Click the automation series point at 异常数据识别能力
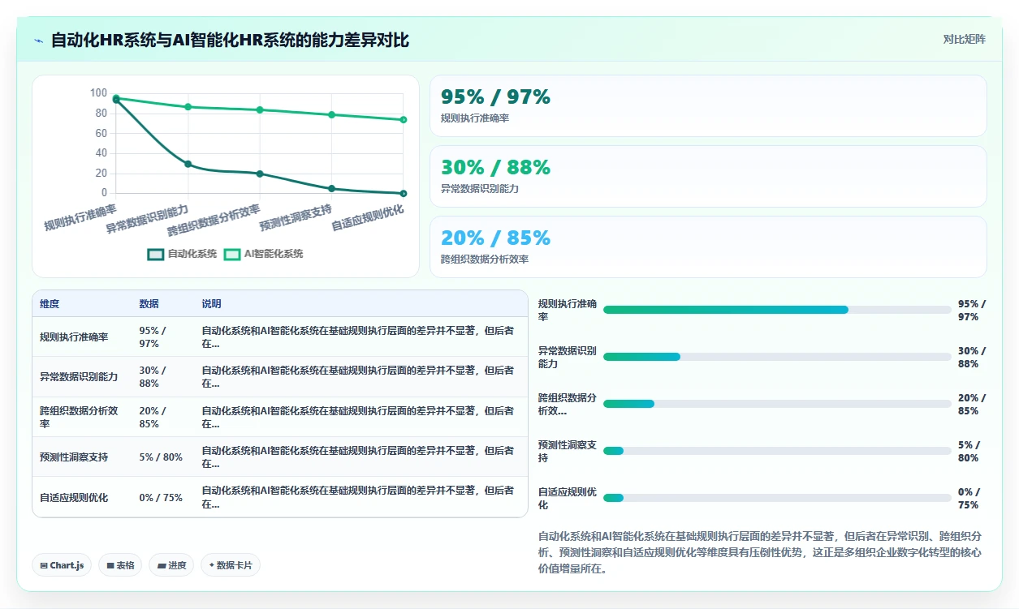The width and height of the screenshot is (1019, 609). [x=188, y=164]
